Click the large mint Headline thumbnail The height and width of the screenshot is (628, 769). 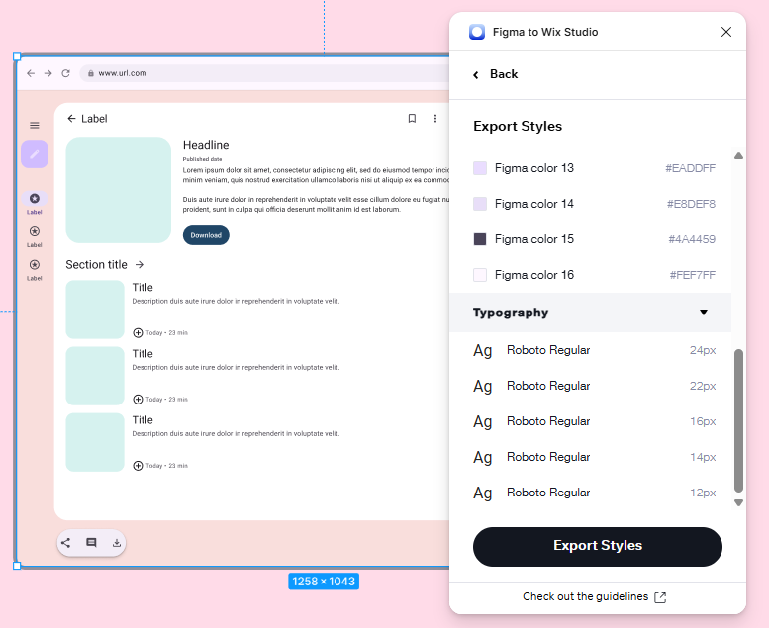(118, 190)
